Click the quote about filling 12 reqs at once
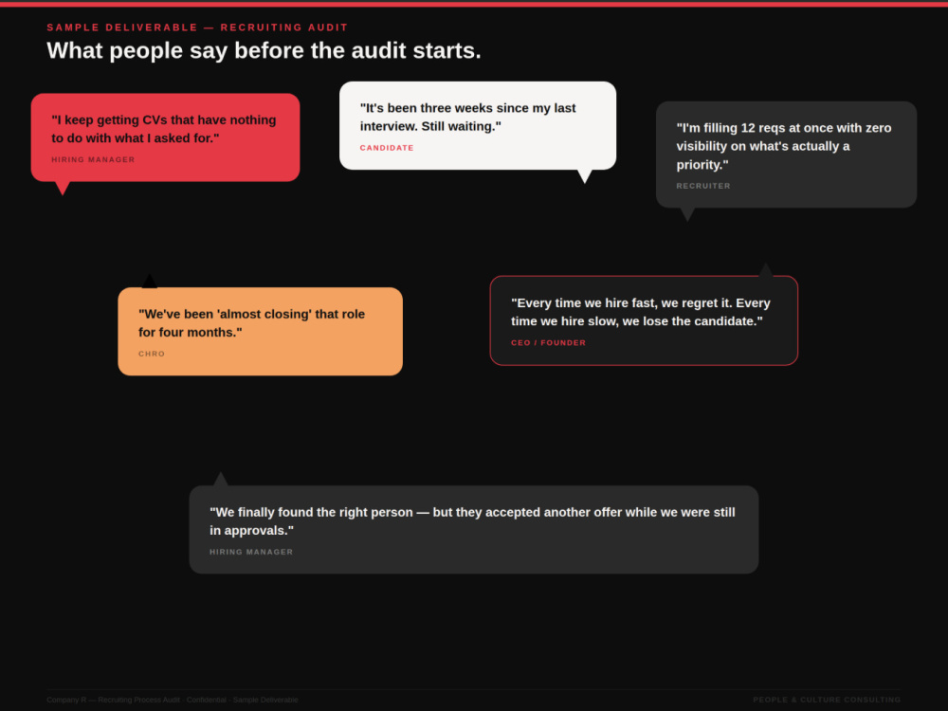Screen dimensions: 948x711 [x=784, y=146]
